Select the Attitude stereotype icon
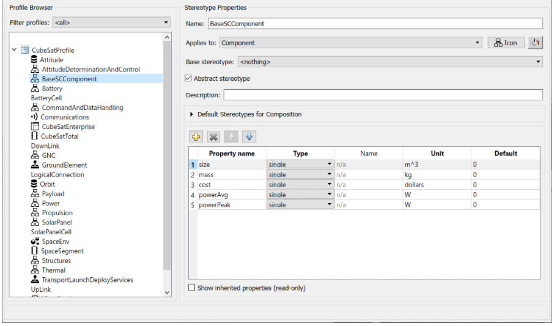This screenshot has width=557, height=326. (35, 60)
